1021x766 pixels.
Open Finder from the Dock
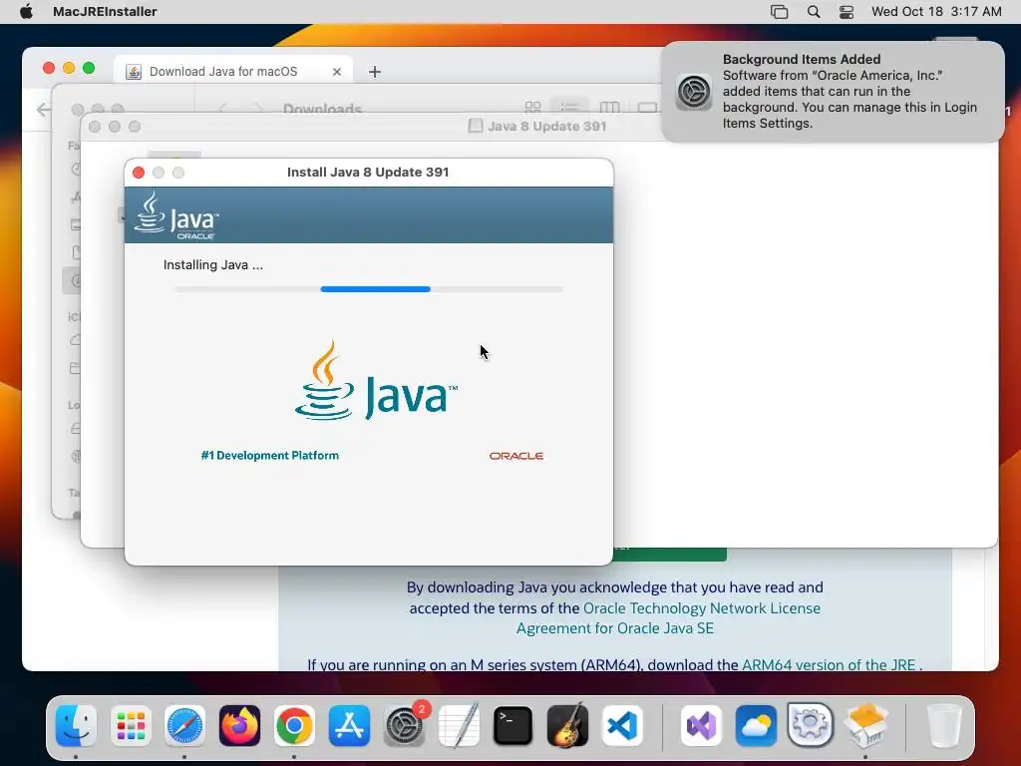point(76,726)
